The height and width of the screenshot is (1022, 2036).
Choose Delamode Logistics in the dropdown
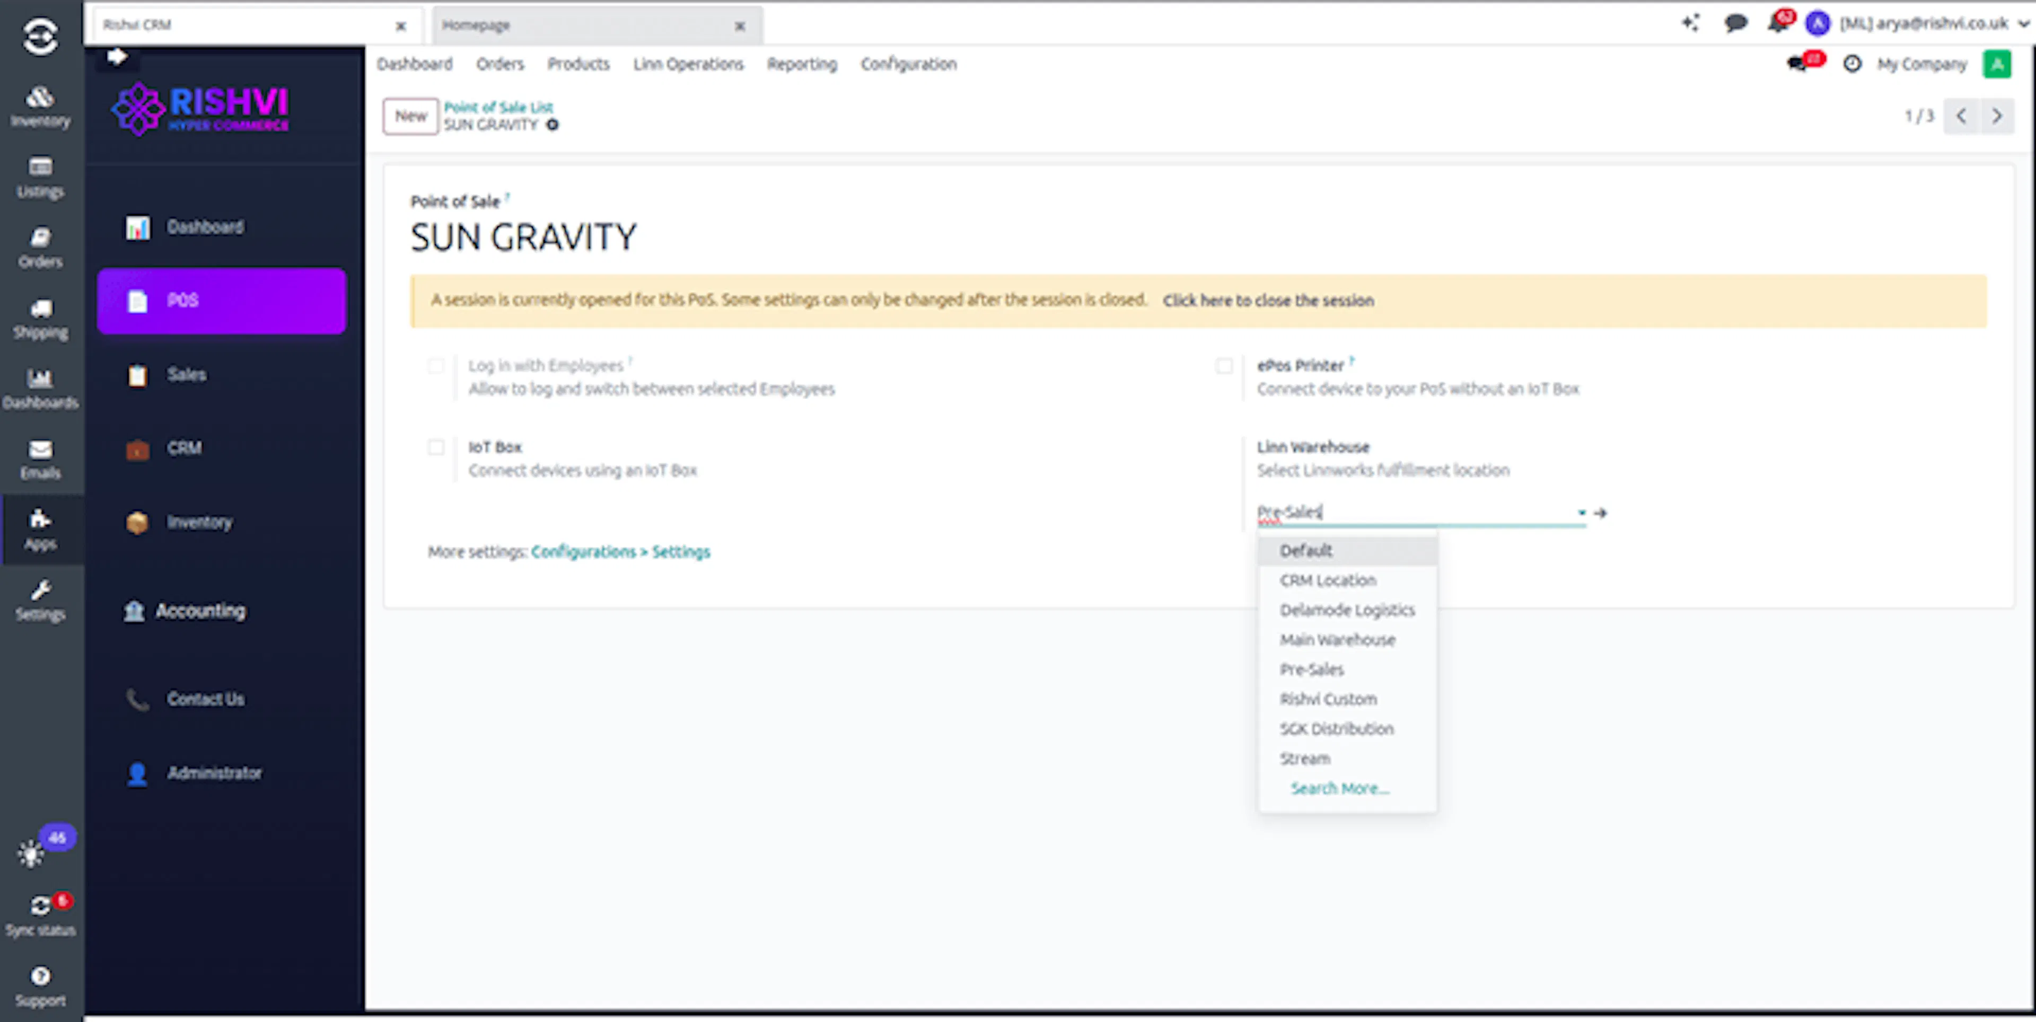point(1348,610)
